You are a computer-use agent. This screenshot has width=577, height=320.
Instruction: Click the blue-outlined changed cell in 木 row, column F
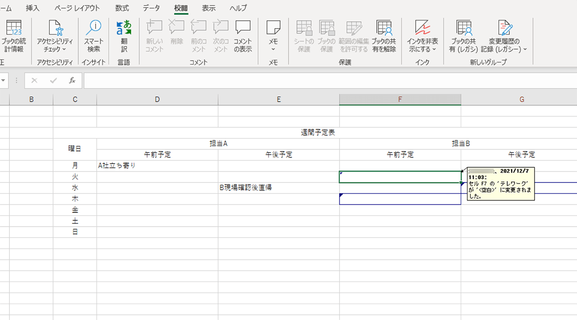coord(400,199)
